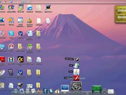This screenshot has width=126, height=95.
Task: Launch the black and gold G game shortcut
Action: (20, 59)
